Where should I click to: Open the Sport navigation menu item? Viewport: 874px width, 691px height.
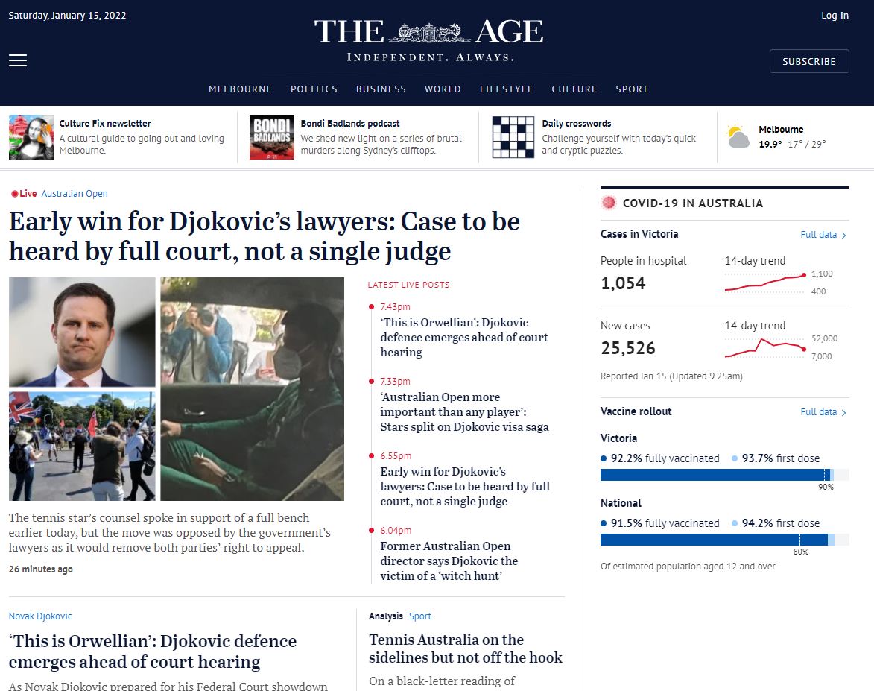point(632,89)
